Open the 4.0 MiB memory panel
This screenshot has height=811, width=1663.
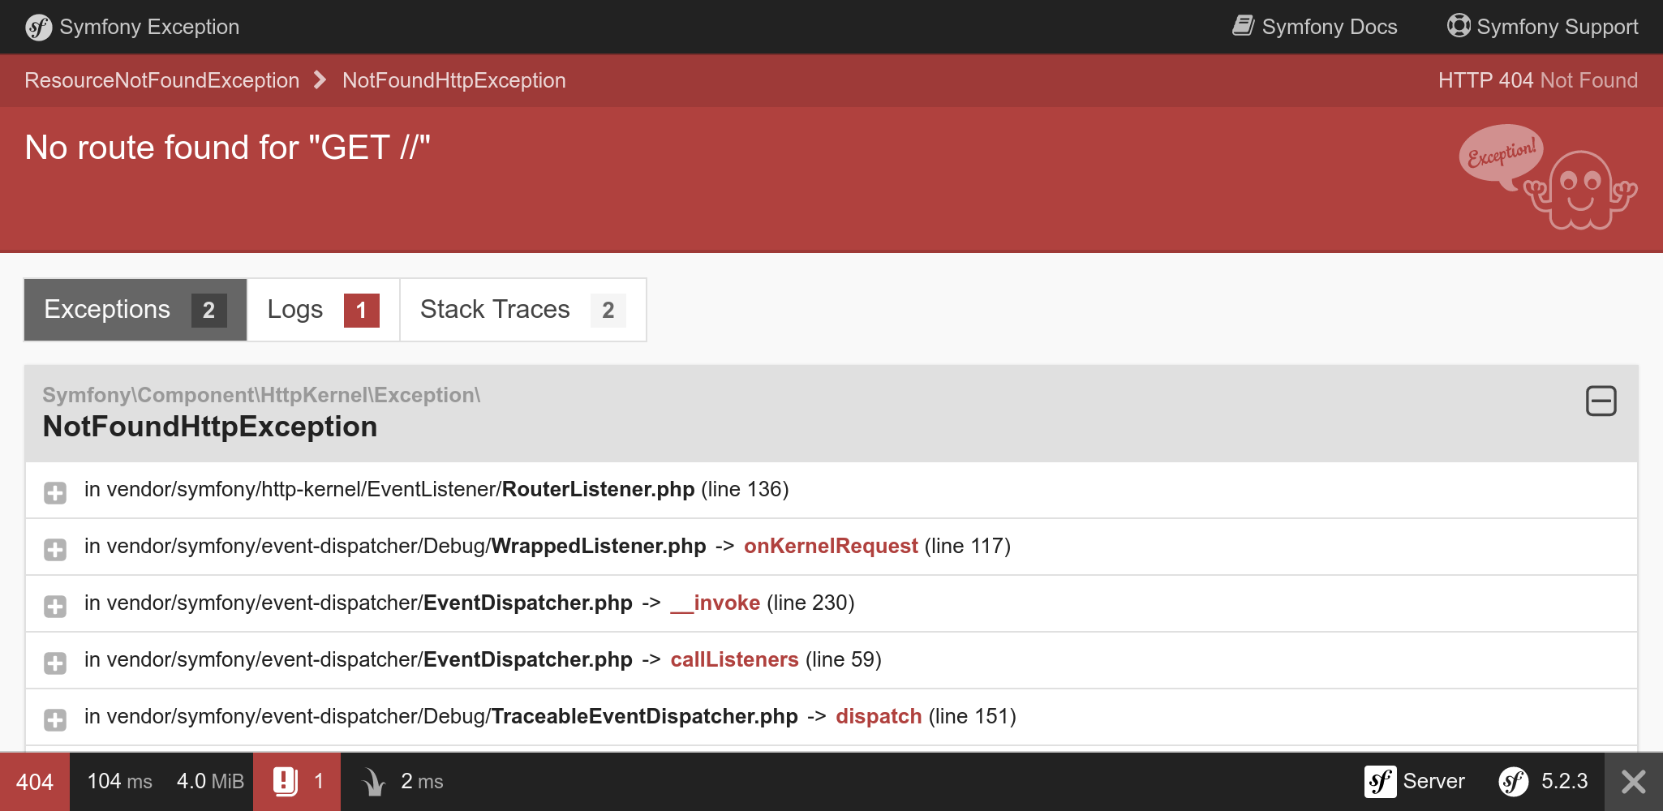click(x=210, y=781)
